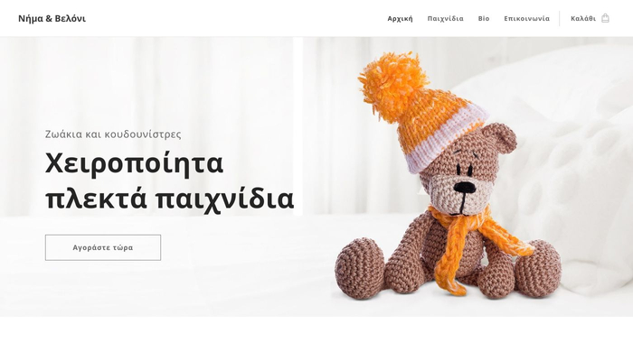Go to the Αρχική menu item
The height and width of the screenshot is (361, 633).
400,19
